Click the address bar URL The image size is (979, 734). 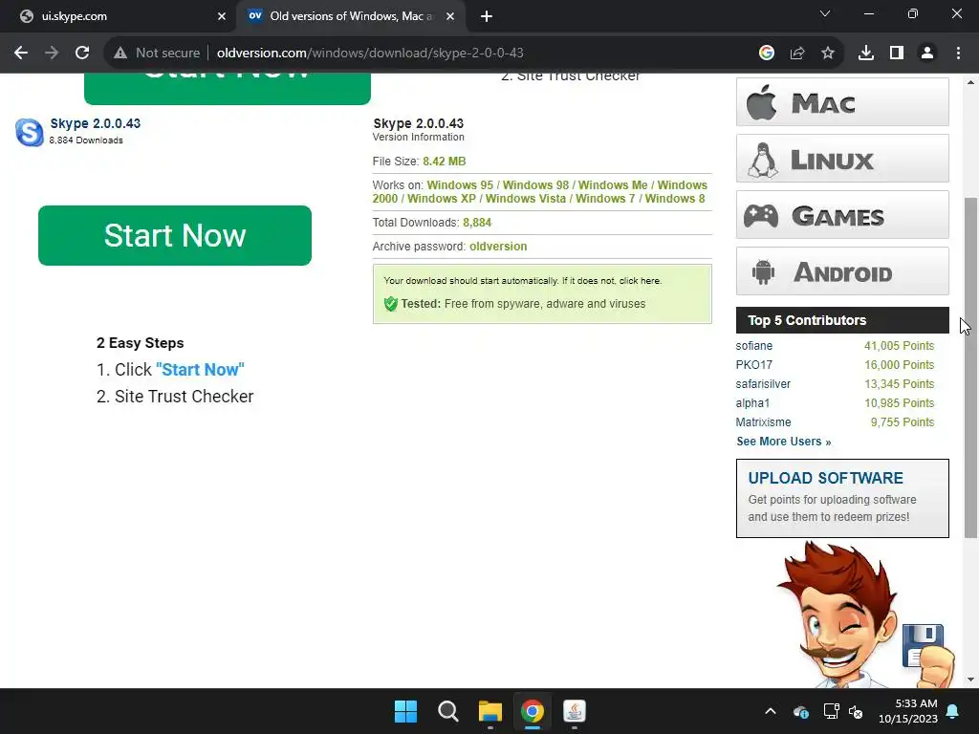point(370,54)
